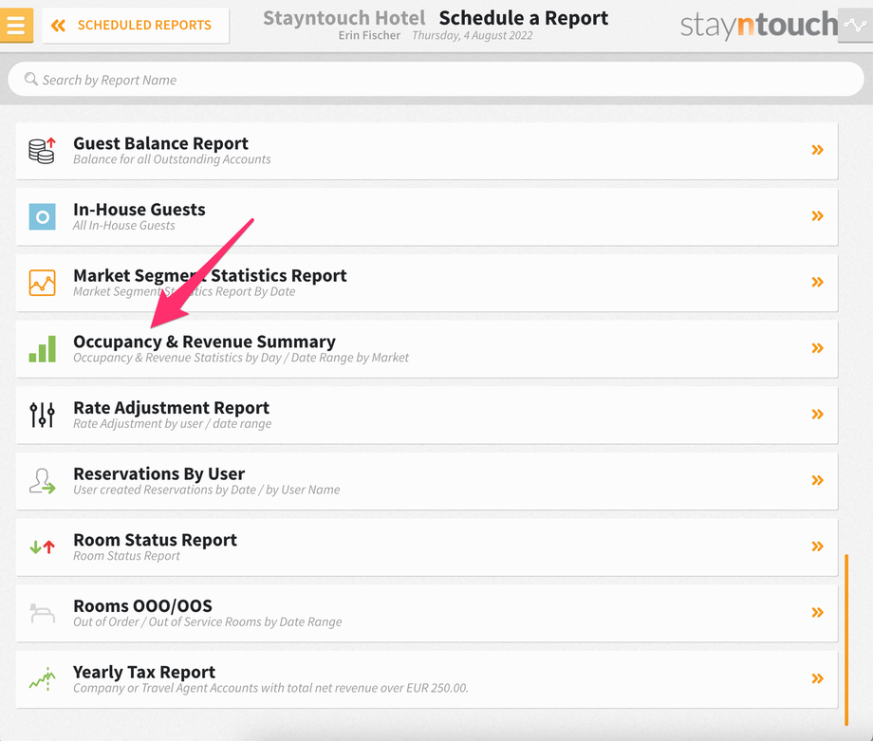This screenshot has height=741, width=873.
Task: Expand Room Status Report chevron
Action: click(817, 546)
